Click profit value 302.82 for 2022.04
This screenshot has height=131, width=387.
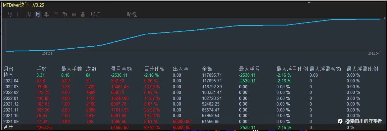pos(118,81)
